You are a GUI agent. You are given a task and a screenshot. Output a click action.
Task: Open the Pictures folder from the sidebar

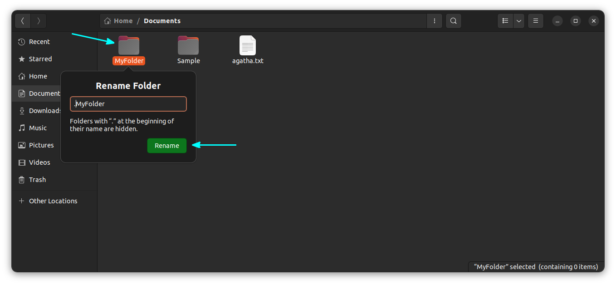click(x=42, y=145)
